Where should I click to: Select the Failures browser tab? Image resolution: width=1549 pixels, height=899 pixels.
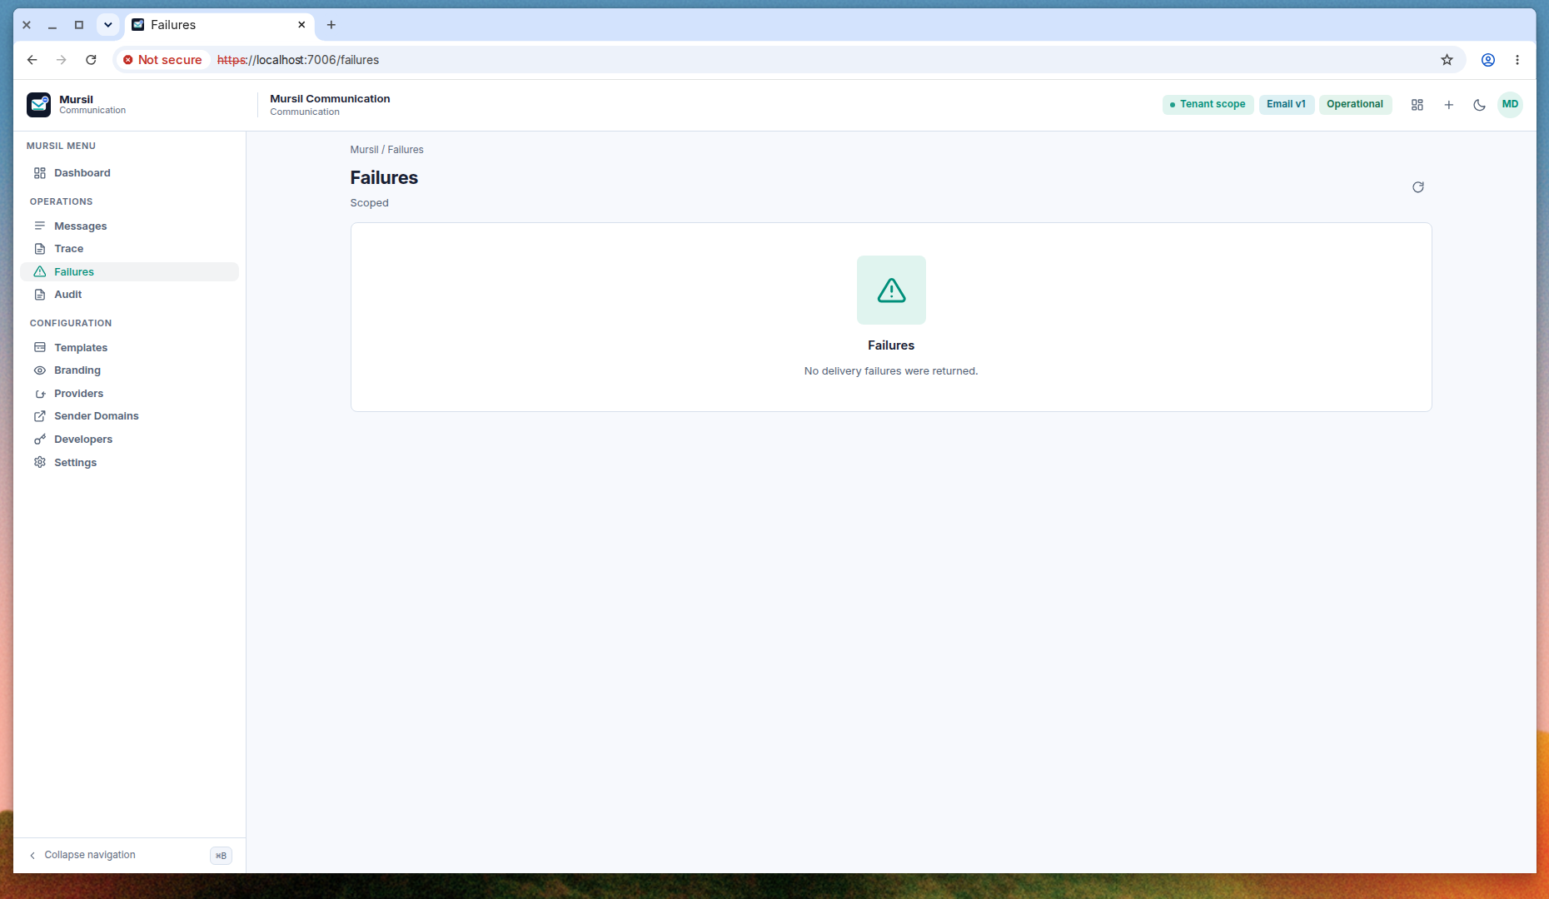coord(220,25)
